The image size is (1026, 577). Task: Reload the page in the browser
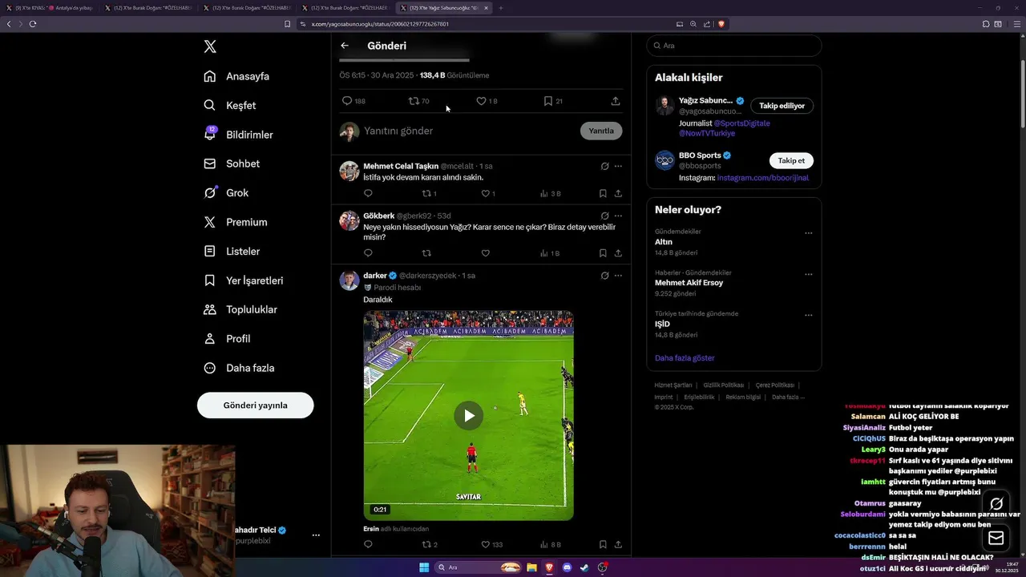click(33, 24)
